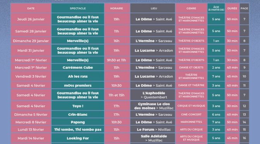Open the 'Ah les rats' show entry

pos(78,77)
